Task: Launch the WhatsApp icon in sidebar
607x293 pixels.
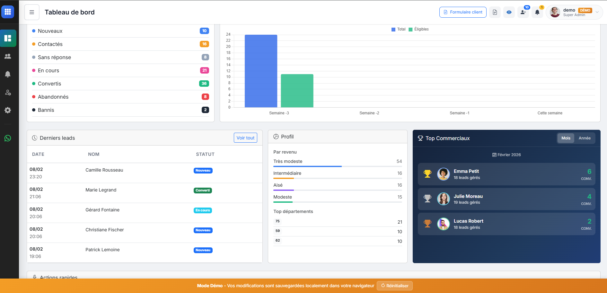Action: tap(8, 138)
